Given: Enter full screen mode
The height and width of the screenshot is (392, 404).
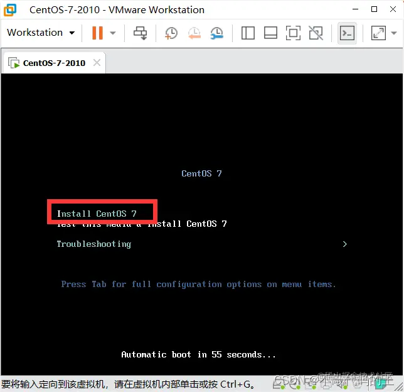Looking at the screenshot, I should click(293, 33).
